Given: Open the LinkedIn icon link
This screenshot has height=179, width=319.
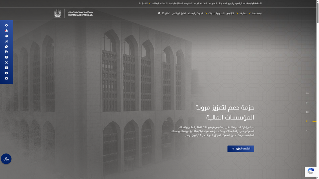Looking at the screenshot, I should [x=6, y=68].
